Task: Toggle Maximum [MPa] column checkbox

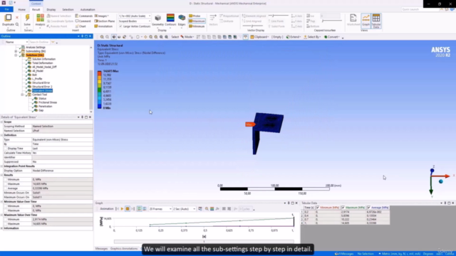Action: pyautogui.click(x=343, y=208)
